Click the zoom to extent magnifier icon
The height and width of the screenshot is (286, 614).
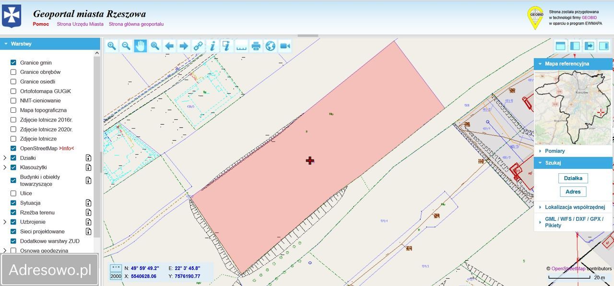pyautogui.click(x=155, y=46)
